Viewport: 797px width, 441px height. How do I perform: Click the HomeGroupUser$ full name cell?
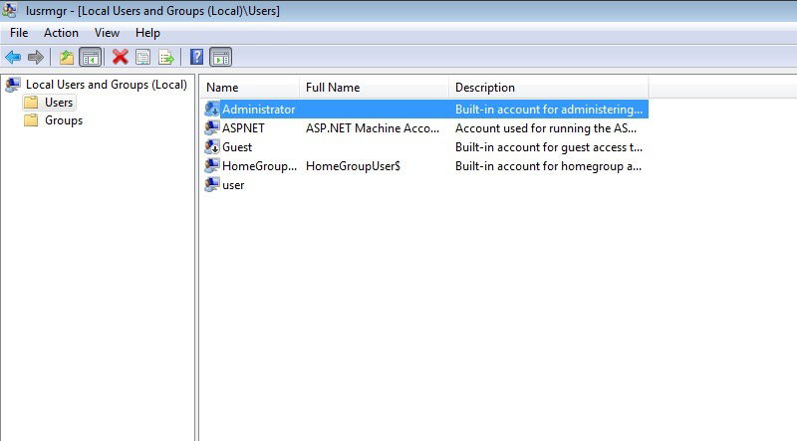tap(353, 165)
